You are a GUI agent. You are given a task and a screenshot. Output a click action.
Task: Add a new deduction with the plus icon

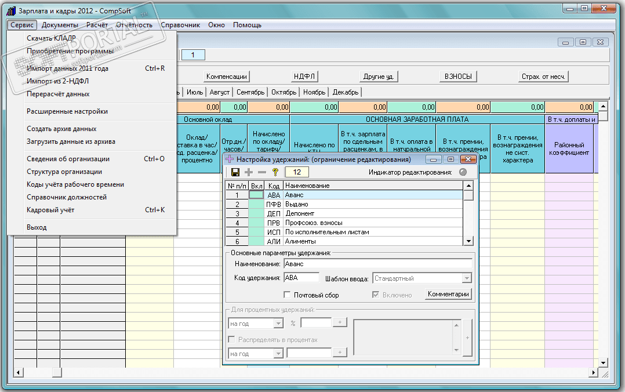249,172
